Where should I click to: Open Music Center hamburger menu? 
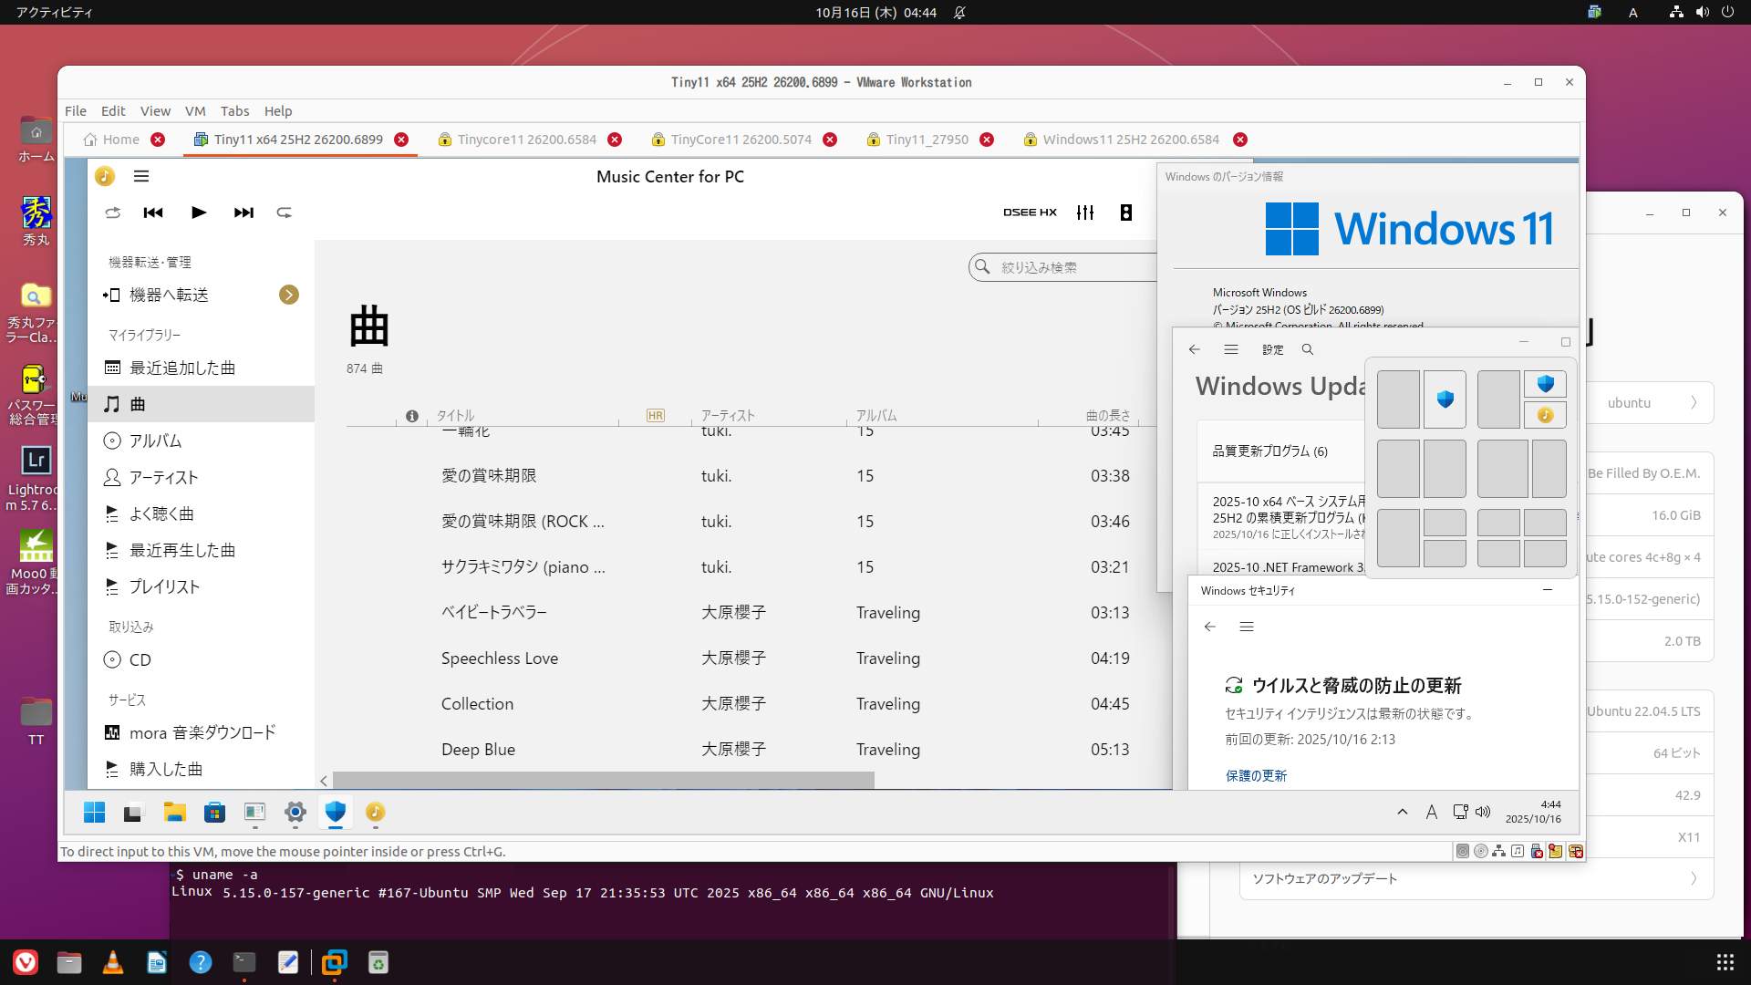141,176
